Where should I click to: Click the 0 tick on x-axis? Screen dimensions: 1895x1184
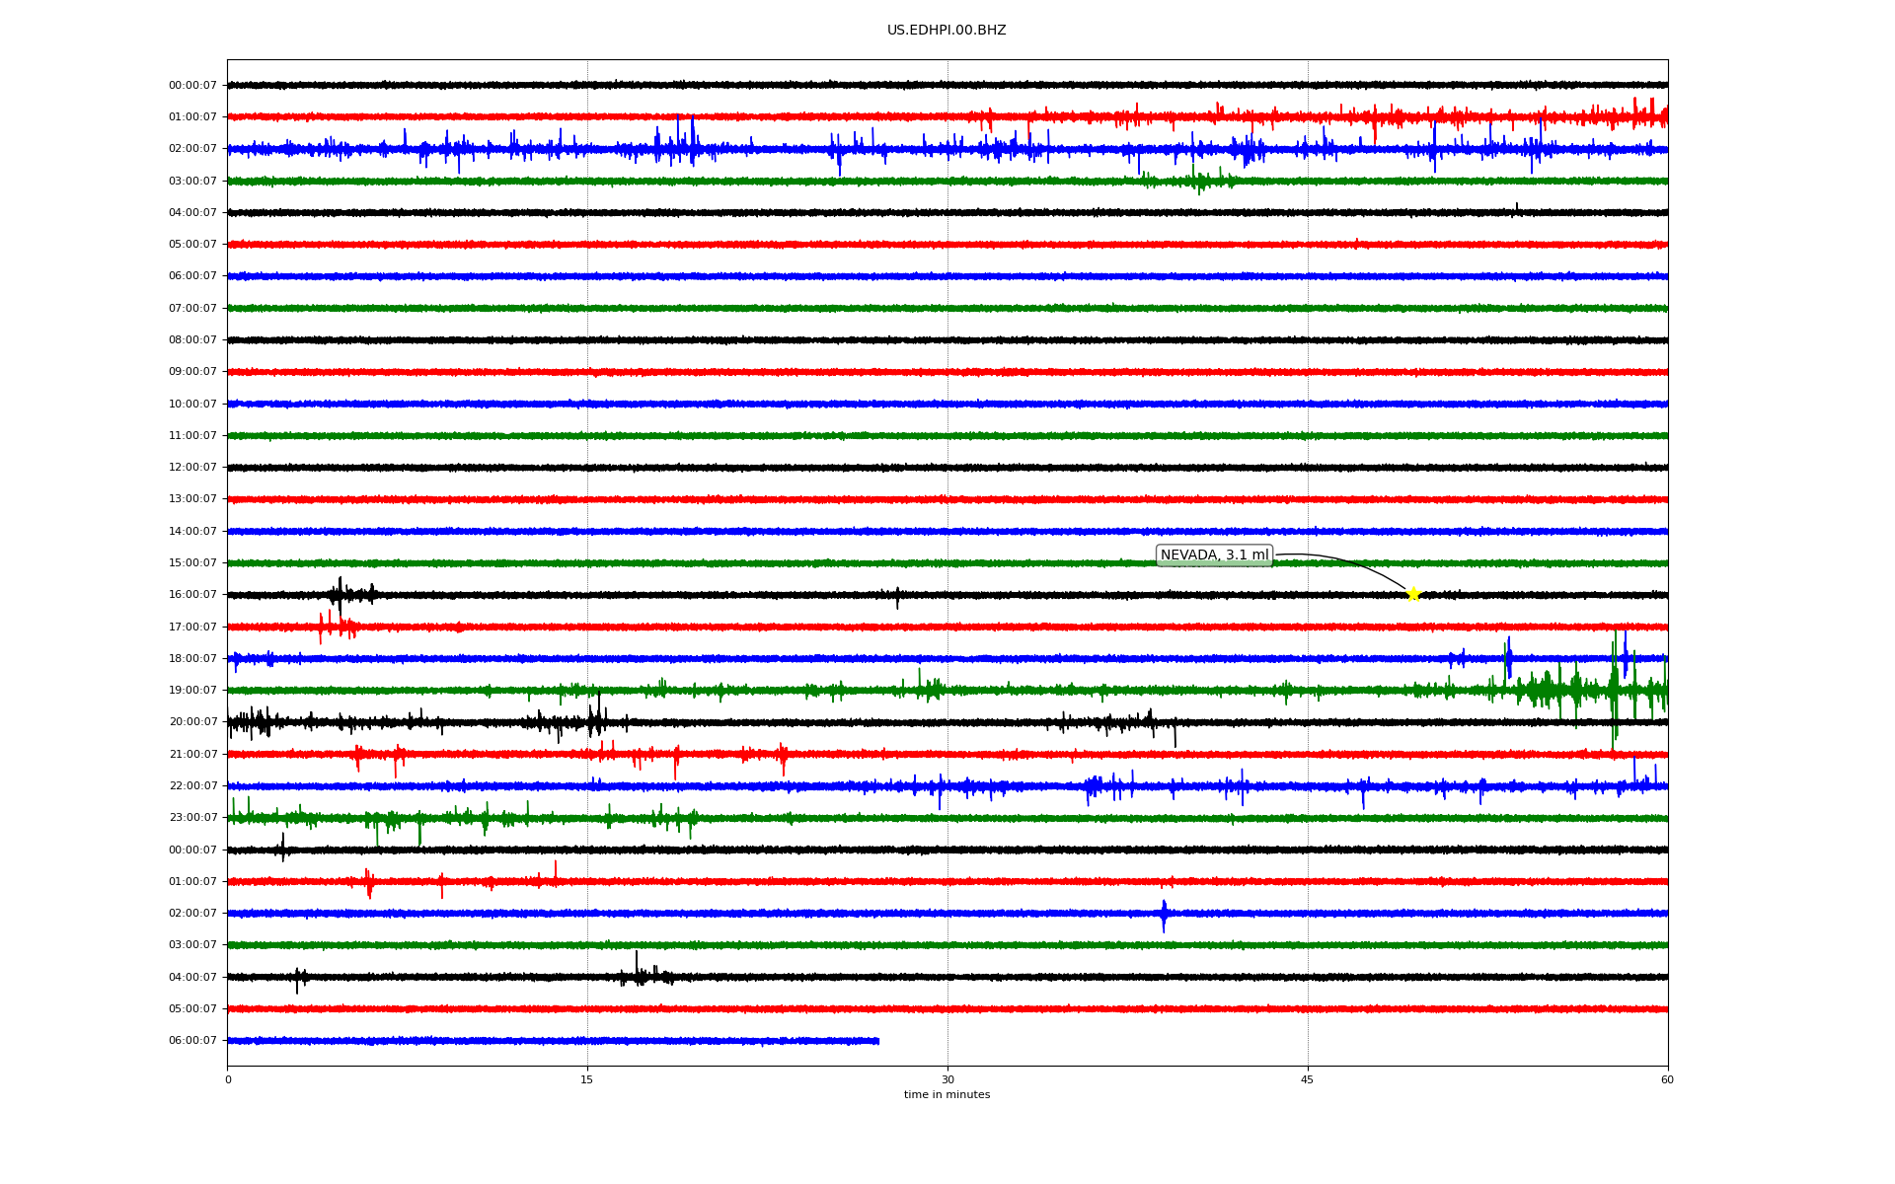coord(228,1080)
